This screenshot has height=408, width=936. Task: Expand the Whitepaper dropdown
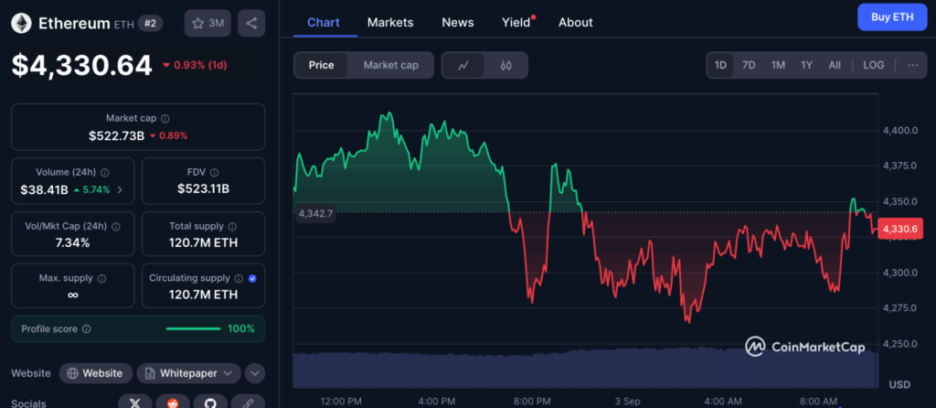189,373
